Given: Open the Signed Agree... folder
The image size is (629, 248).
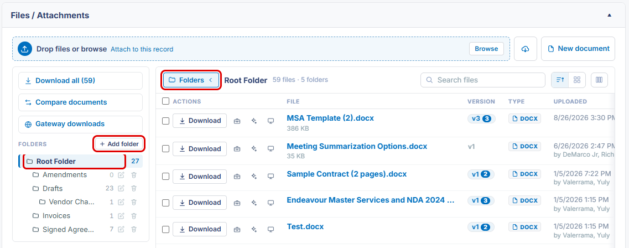Looking at the screenshot, I should [x=69, y=230].
